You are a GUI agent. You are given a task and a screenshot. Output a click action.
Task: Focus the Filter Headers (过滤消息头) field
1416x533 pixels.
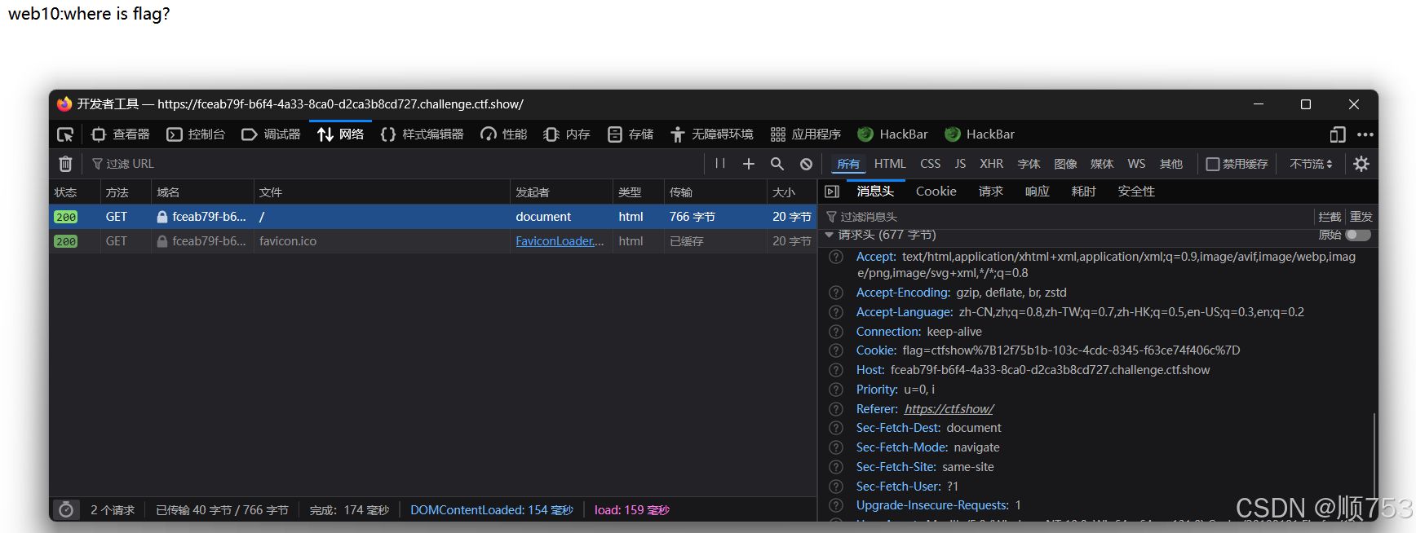pyautogui.click(x=1066, y=217)
